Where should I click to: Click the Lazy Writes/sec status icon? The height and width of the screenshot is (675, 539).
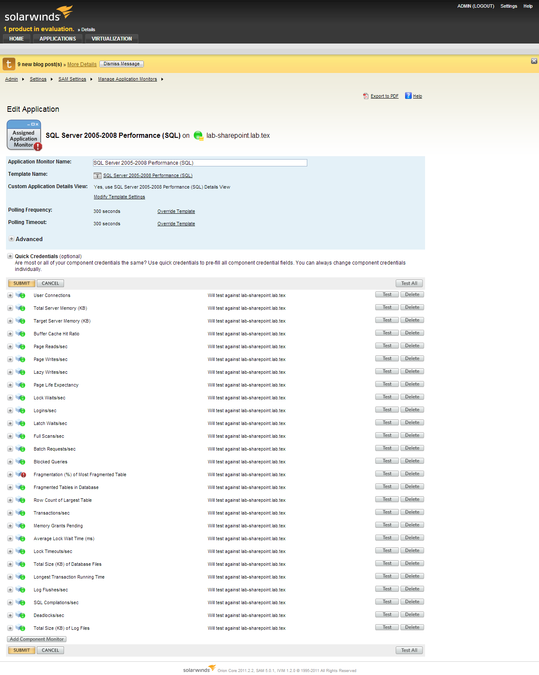[x=20, y=372]
